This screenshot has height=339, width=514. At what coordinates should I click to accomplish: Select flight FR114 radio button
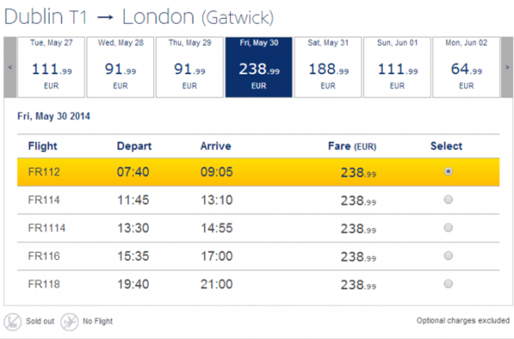(x=448, y=200)
